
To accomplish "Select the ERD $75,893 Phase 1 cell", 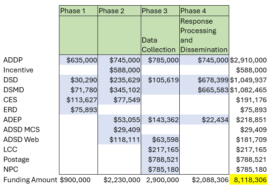I will click(x=78, y=110).
